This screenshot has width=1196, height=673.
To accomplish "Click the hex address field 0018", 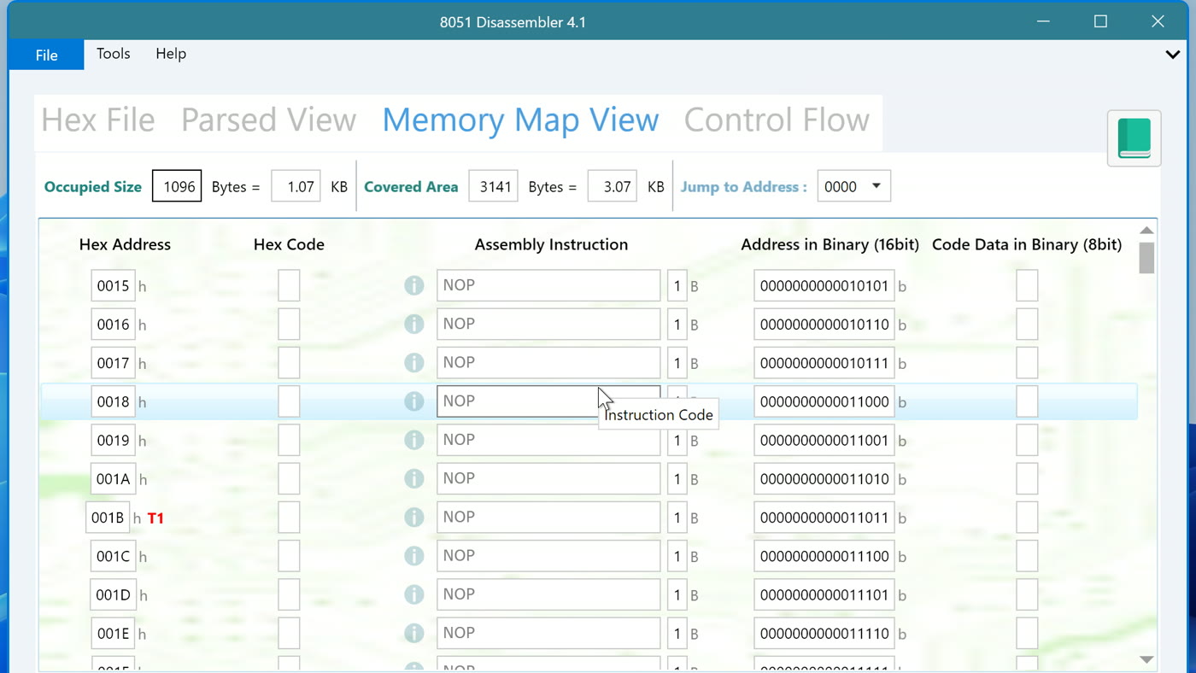I will pos(113,401).
